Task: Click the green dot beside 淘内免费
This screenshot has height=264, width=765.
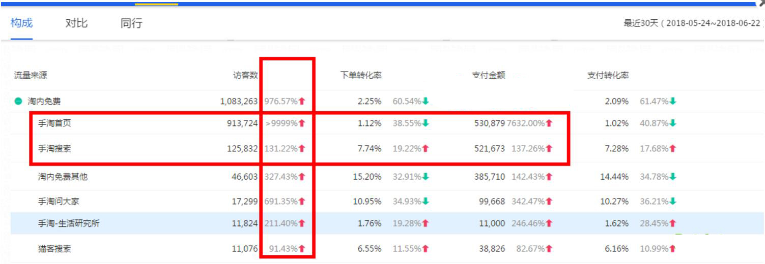Action: 18,102
